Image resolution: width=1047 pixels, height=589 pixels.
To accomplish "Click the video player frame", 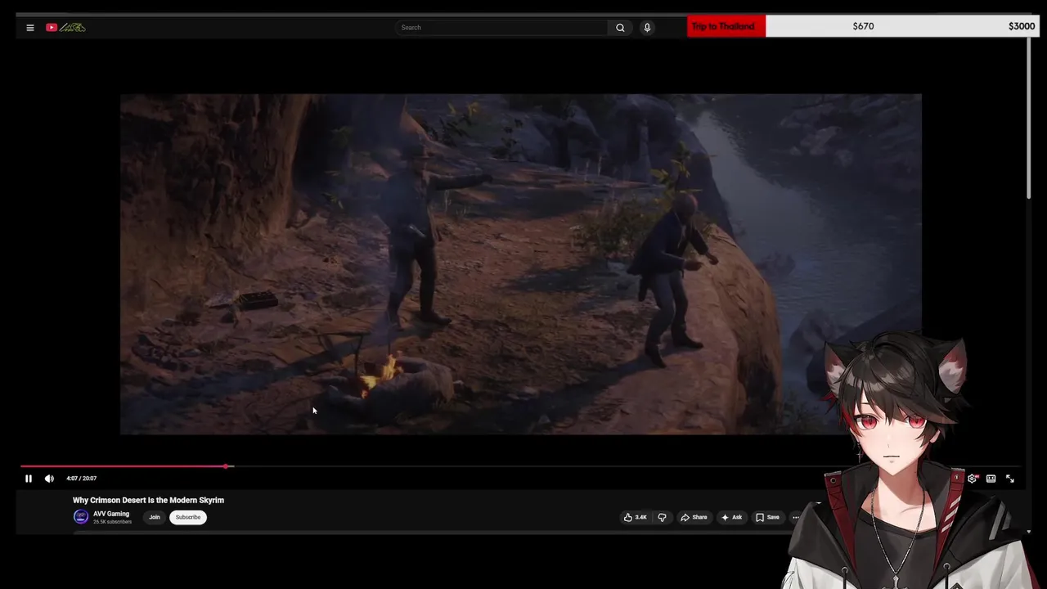I will click(x=520, y=263).
